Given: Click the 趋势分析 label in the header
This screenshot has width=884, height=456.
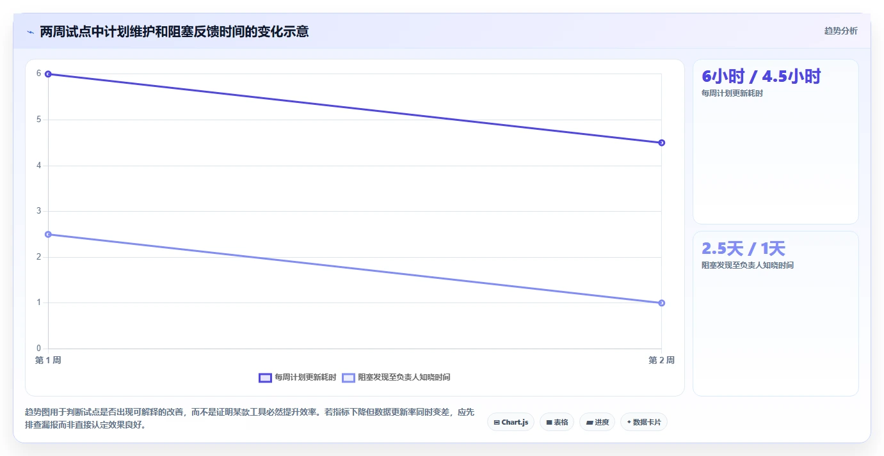Looking at the screenshot, I should point(840,31).
